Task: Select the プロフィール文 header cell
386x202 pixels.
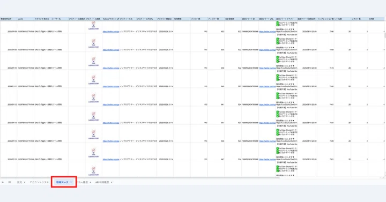Action: (128, 19)
